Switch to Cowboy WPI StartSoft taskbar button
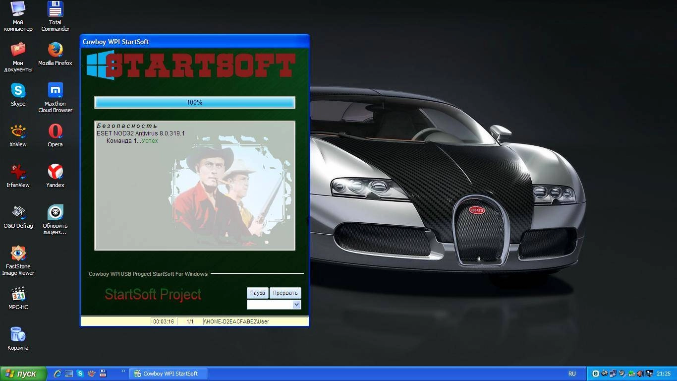This screenshot has width=677, height=381. pyautogui.click(x=169, y=374)
